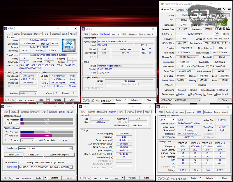233x182 pixels.
Task: Toggle the OpenCL checkbox
Action: [177, 90]
